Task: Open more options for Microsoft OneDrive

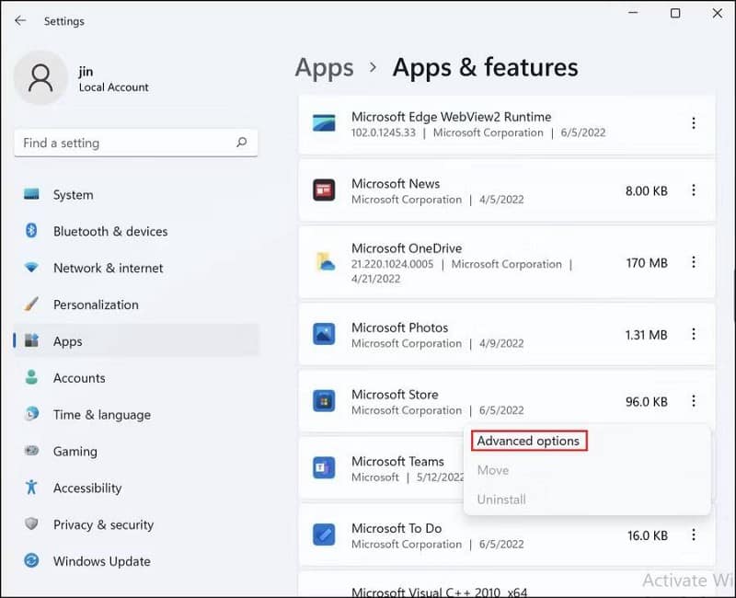Action: (x=694, y=262)
